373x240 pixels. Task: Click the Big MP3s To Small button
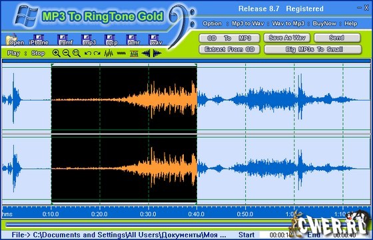point(313,49)
